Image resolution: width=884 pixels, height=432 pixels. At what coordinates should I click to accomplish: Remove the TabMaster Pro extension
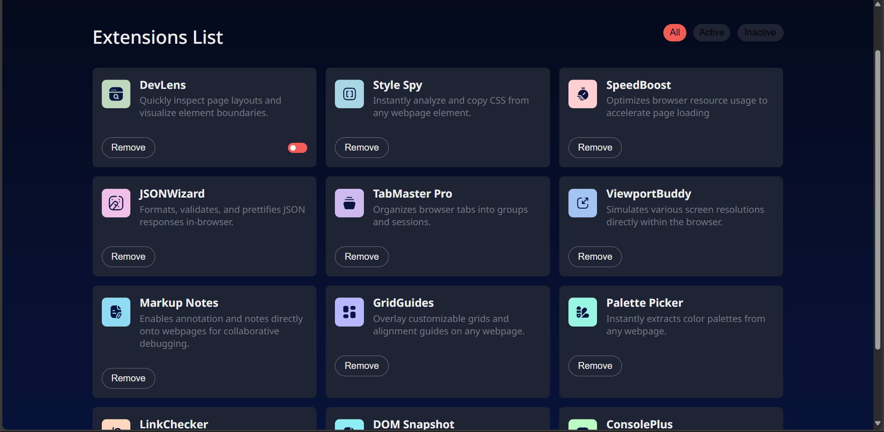(x=362, y=257)
